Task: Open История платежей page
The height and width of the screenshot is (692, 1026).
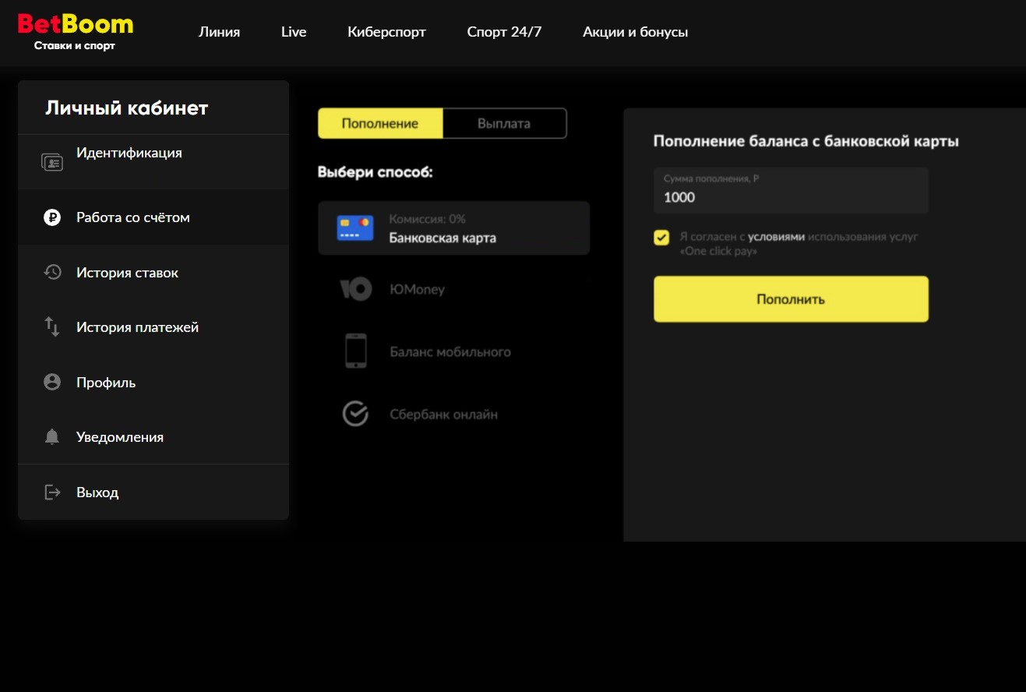Action: (x=153, y=327)
